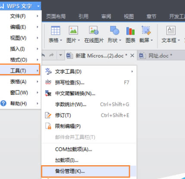
Task: Click the 文字工具 menu item icon
Action: (48, 72)
